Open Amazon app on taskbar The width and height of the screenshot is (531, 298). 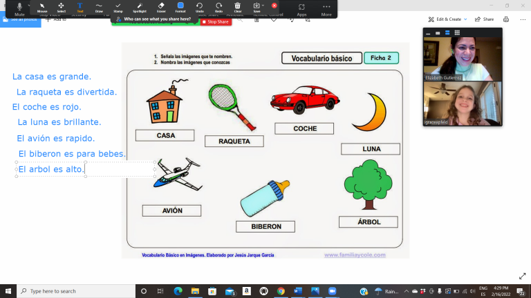247,291
